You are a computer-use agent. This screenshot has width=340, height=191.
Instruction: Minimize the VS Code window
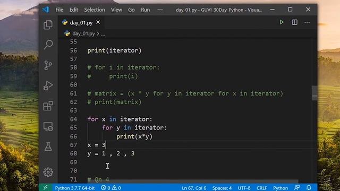[273, 10]
